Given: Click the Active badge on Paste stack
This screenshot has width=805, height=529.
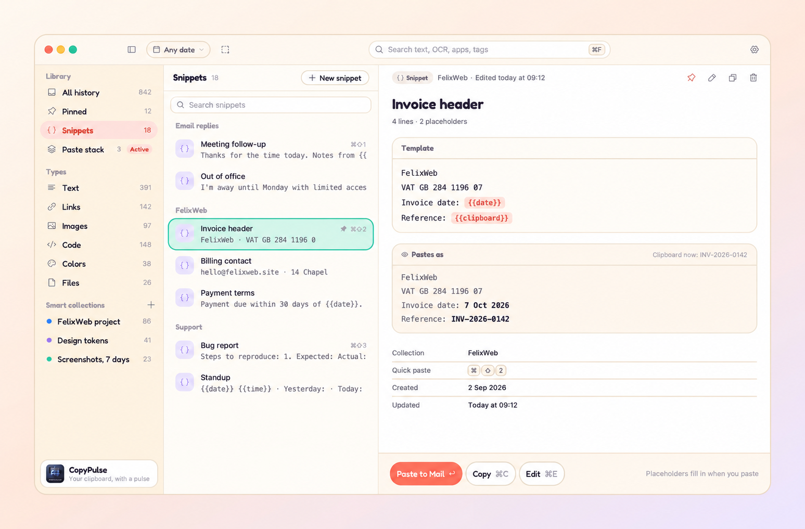Looking at the screenshot, I should tap(139, 149).
